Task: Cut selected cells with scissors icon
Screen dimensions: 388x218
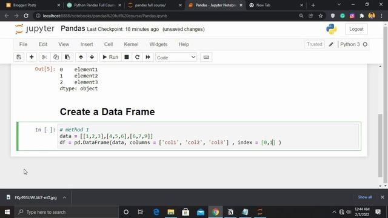Action: click(44, 57)
